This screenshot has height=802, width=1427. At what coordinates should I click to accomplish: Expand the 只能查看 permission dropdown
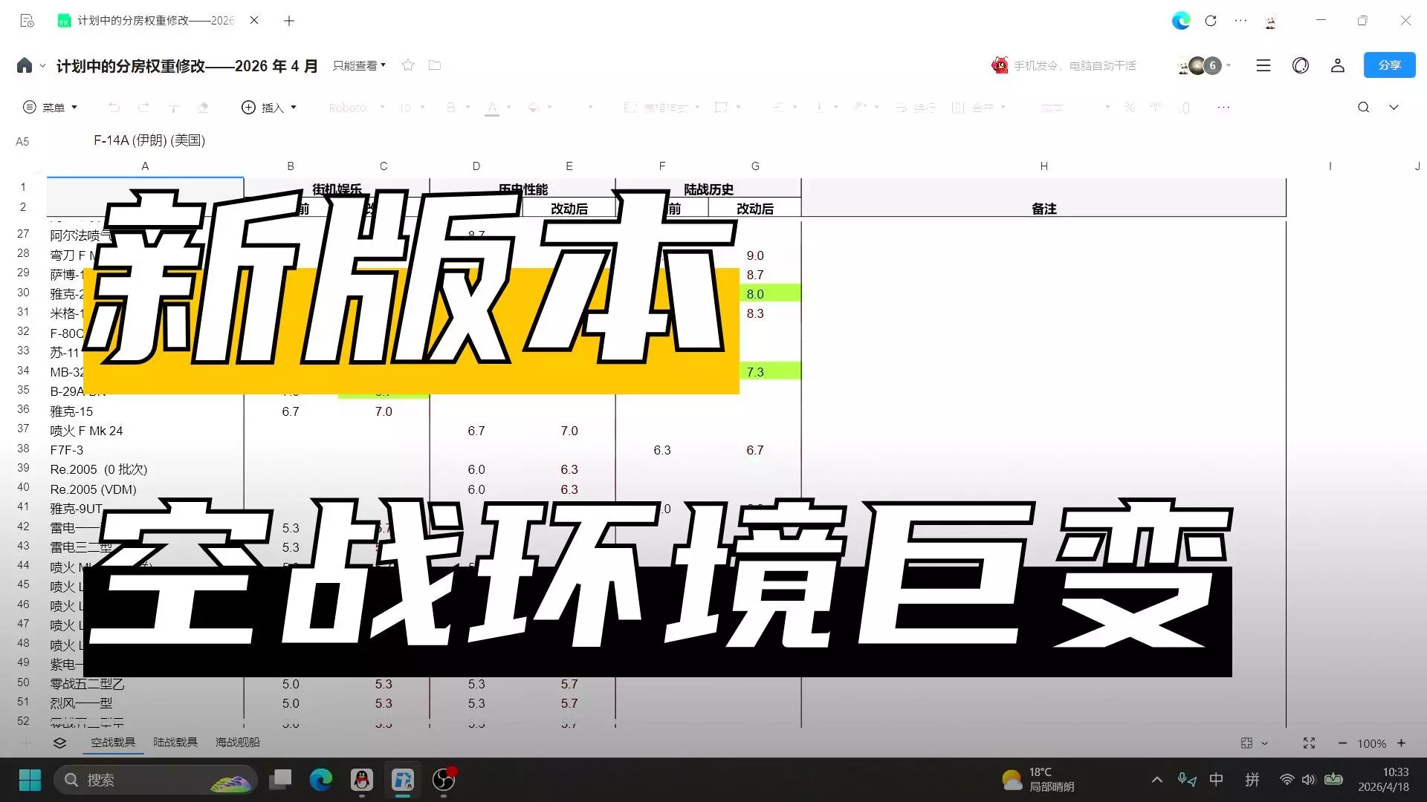click(x=359, y=65)
